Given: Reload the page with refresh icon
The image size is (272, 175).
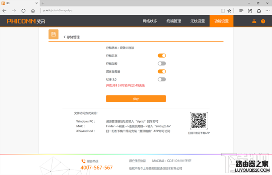Looking at the screenshot, I should [x=23, y=11].
